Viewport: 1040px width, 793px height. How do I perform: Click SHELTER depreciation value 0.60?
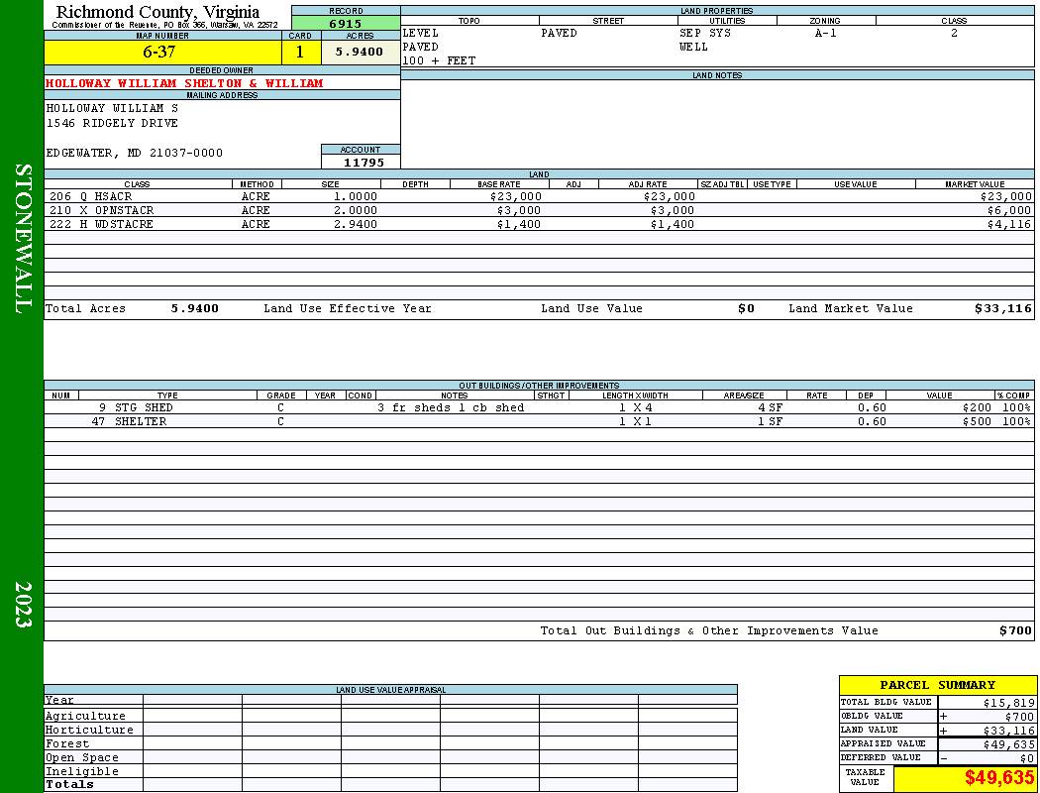click(872, 421)
